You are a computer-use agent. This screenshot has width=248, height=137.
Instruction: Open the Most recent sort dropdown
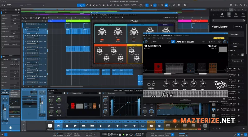click(237, 61)
